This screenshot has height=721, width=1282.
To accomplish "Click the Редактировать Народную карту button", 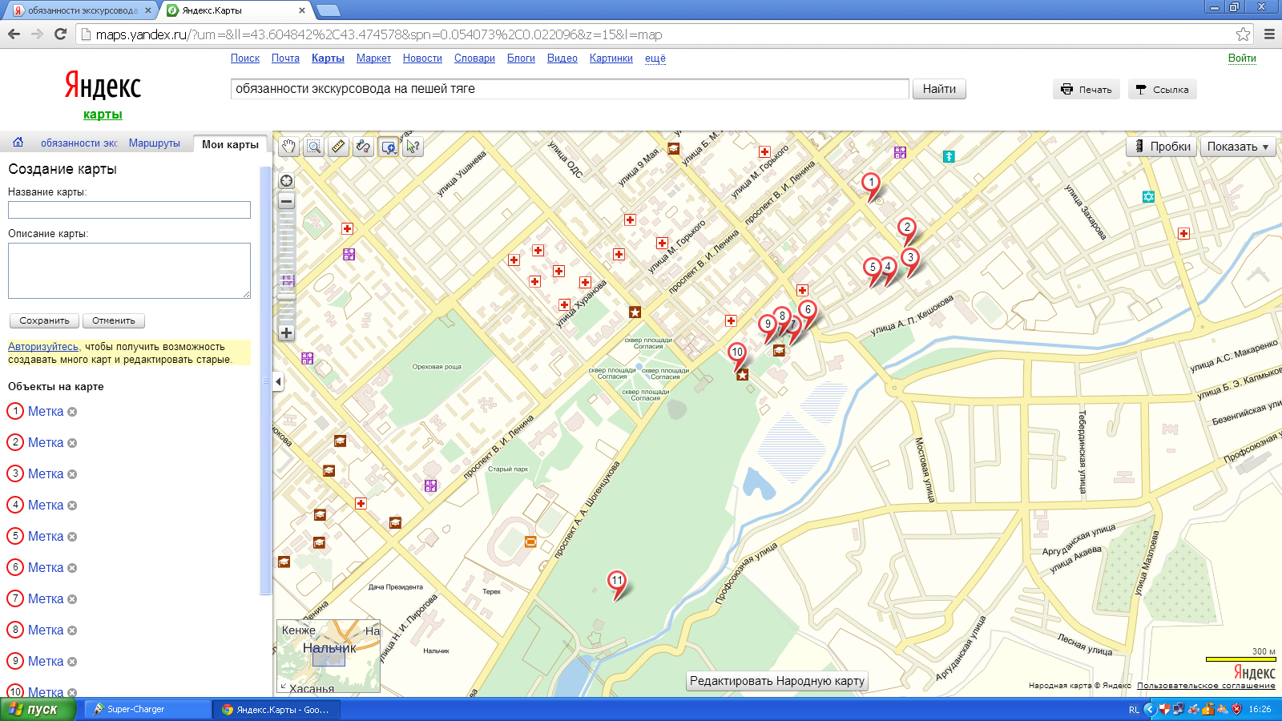I will point(777,681).
